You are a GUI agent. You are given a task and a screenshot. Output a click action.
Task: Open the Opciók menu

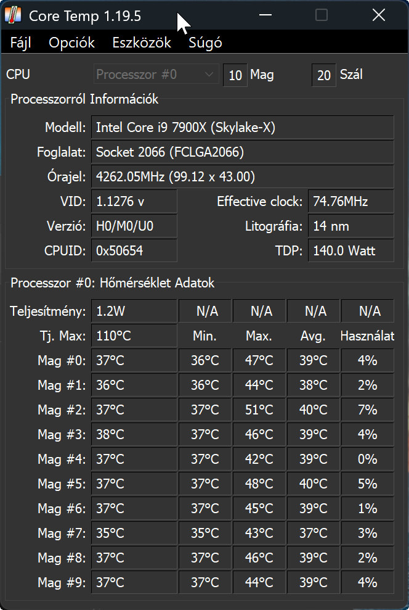[72, 43]
